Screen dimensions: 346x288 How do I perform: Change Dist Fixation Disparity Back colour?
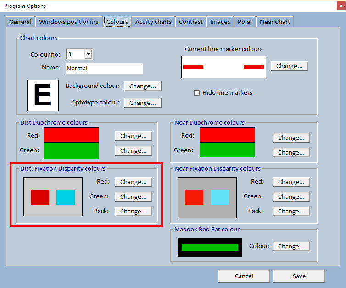pyautogui.click(x=133, y=212)
